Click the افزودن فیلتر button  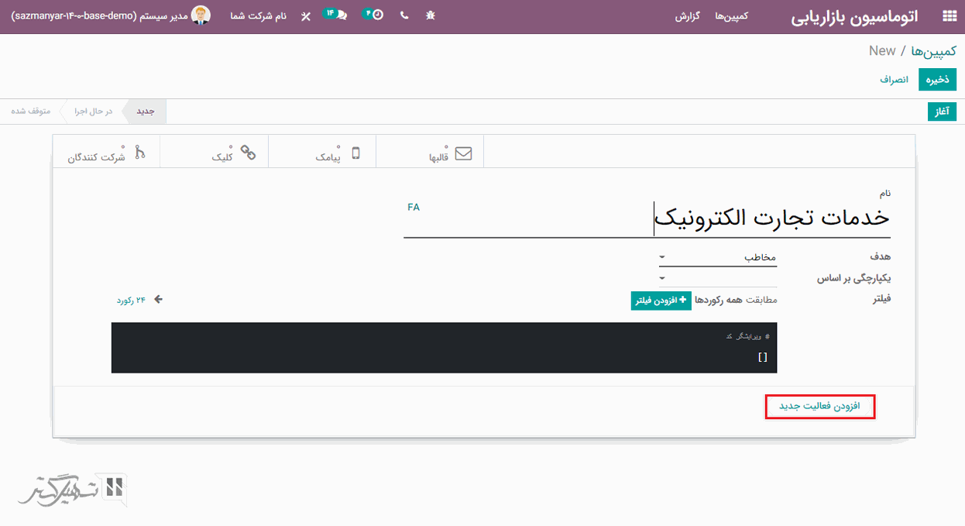pos(661,301)
